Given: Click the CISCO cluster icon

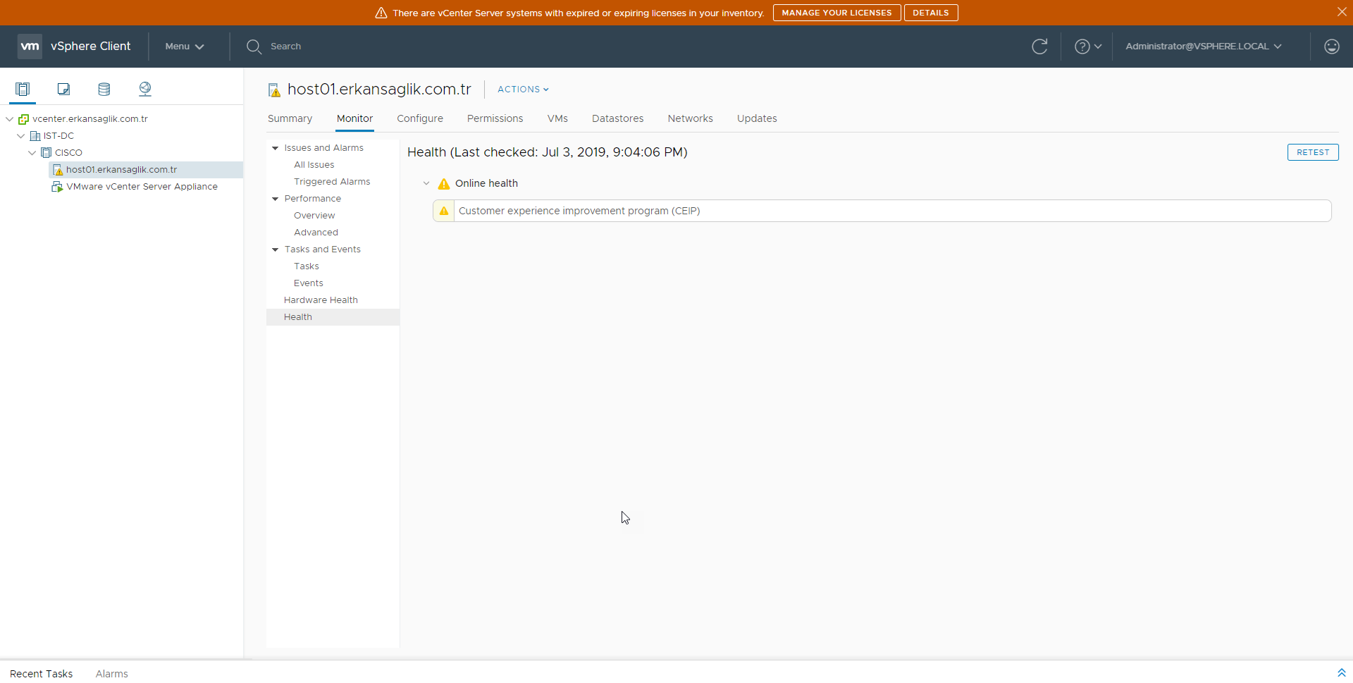Looking at the screenshot, I should 46,153.
